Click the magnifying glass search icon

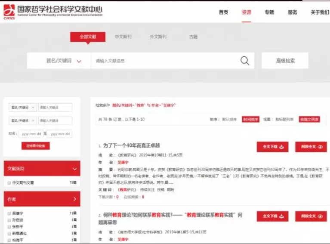[244, 61]
